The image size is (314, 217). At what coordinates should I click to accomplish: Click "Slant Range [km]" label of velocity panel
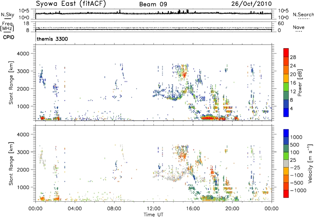coord(11,164)
